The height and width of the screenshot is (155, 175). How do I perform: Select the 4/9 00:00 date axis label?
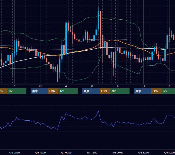(169, 152)
